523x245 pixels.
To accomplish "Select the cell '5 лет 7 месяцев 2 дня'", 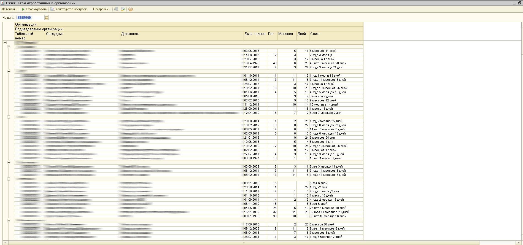I will (x=336, y=113).
